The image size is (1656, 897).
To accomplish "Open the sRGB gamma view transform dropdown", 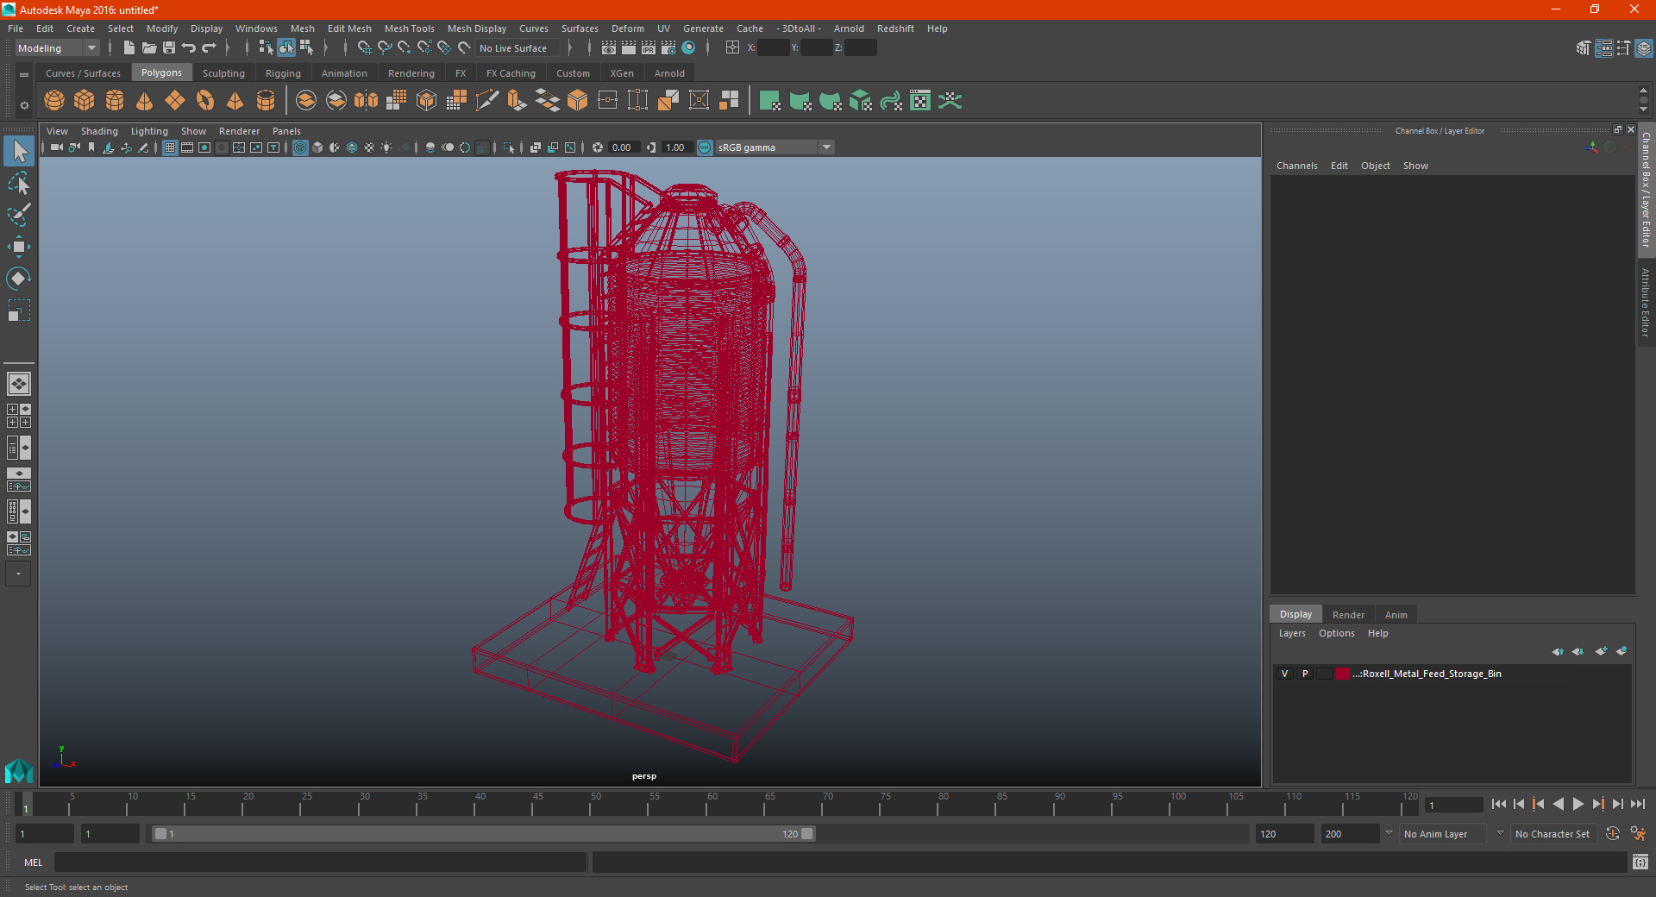I will 775,147.
